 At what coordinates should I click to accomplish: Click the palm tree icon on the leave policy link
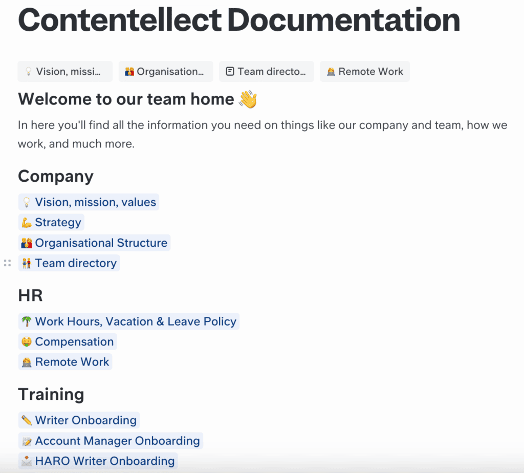pyautogui.click(x=27, y=321)
